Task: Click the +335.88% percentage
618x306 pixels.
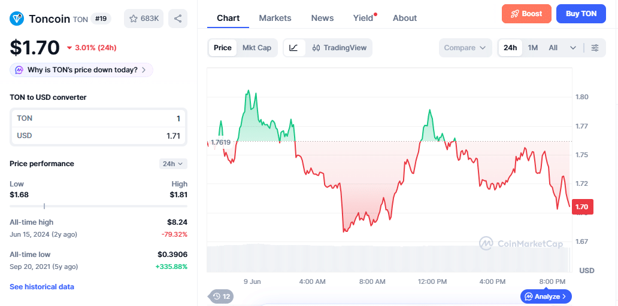Action: point(171,267)
